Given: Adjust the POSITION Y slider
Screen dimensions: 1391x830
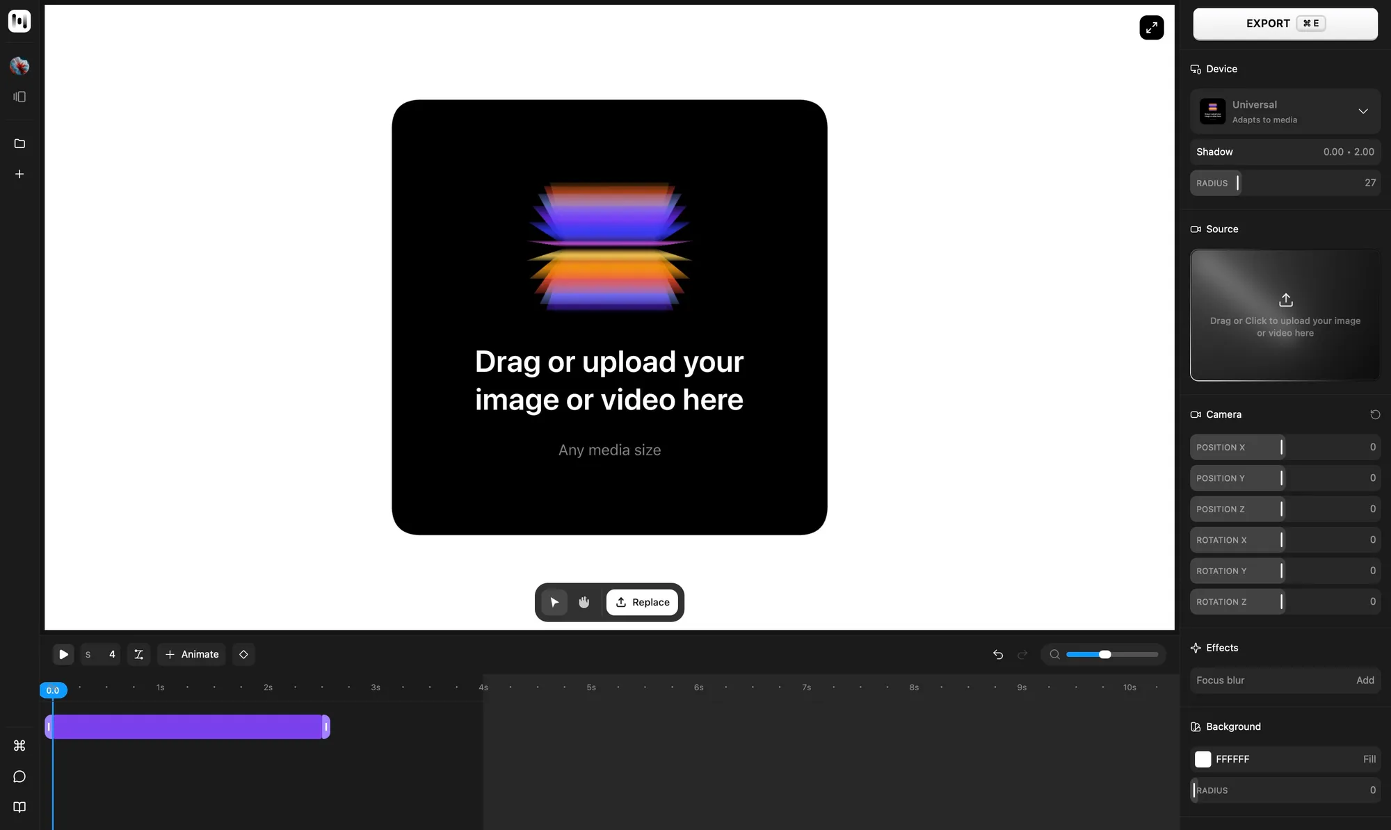Looking at the screenshot, I should click(1285, 478).
